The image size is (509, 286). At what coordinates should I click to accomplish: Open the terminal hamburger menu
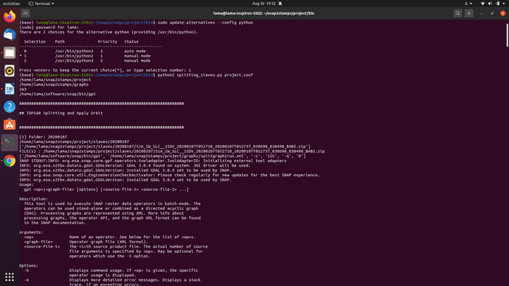468,13
